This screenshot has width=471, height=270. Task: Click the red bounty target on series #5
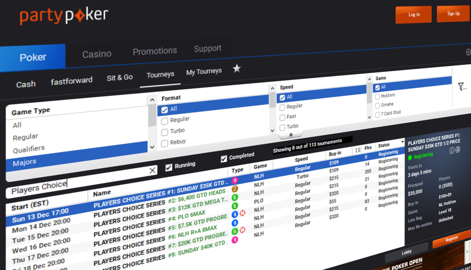[243, 213]
